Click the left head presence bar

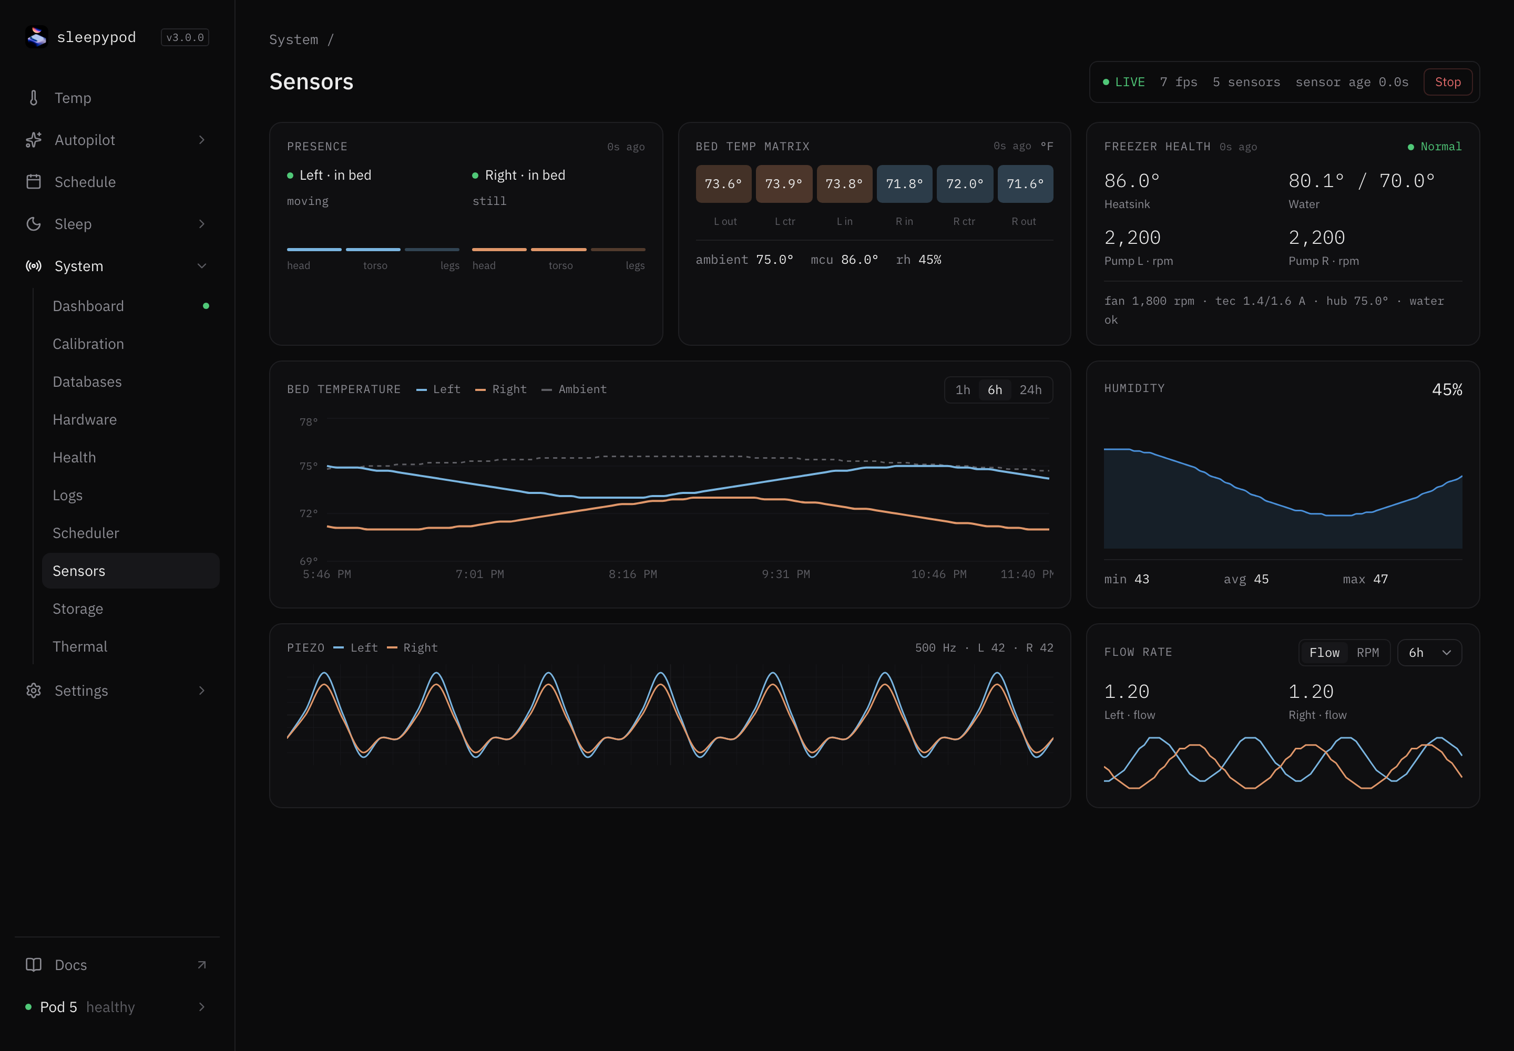tap(314, 250)
